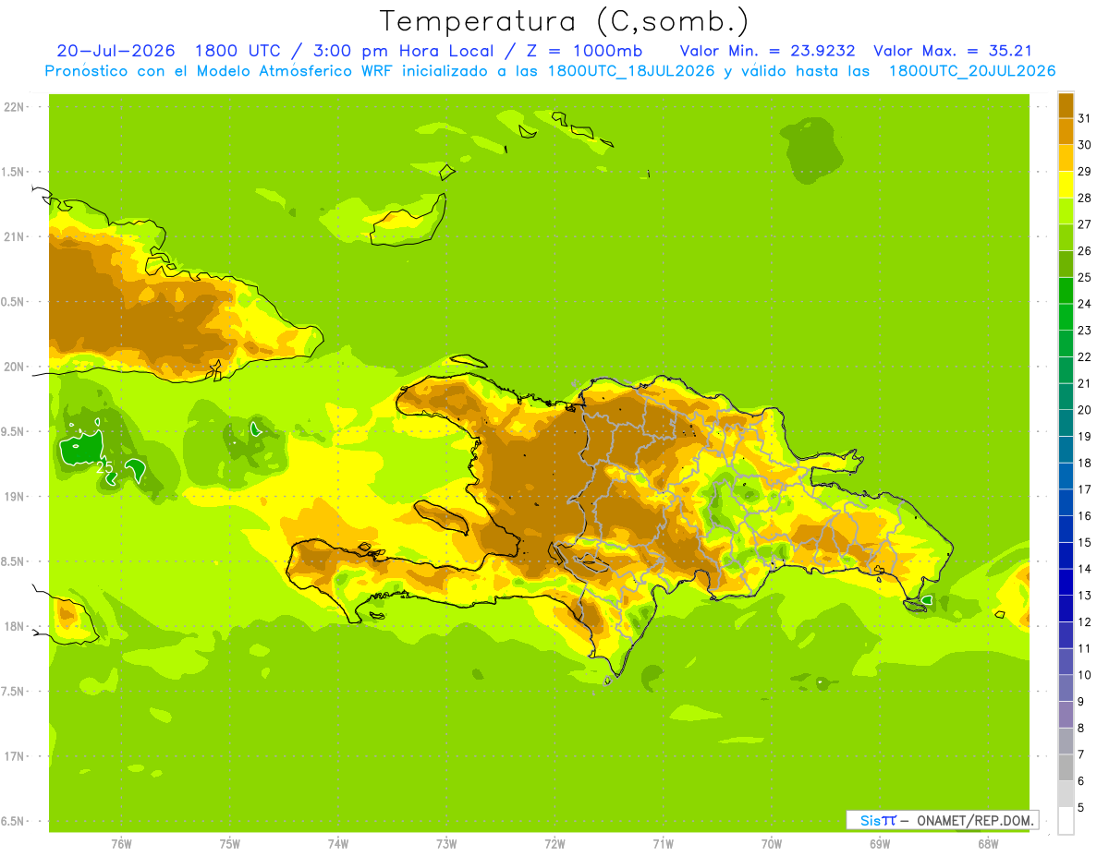Click the "Valor Max. = 35.21" value
The width and height of the screenshot is (1109, 856).
[953, 51]
